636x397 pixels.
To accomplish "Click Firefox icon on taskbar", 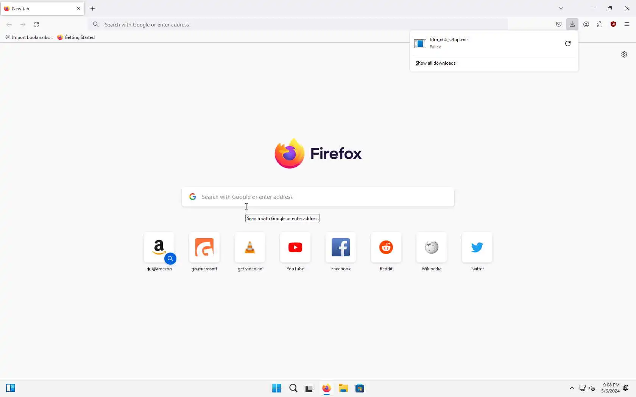I will tap(326, 388).
